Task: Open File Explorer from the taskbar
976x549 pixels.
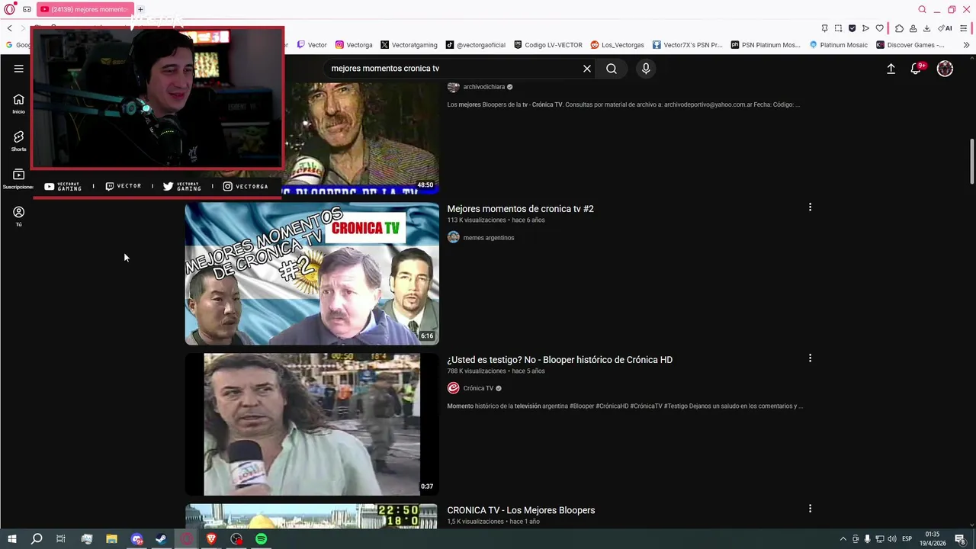Action: click(111, 539)
